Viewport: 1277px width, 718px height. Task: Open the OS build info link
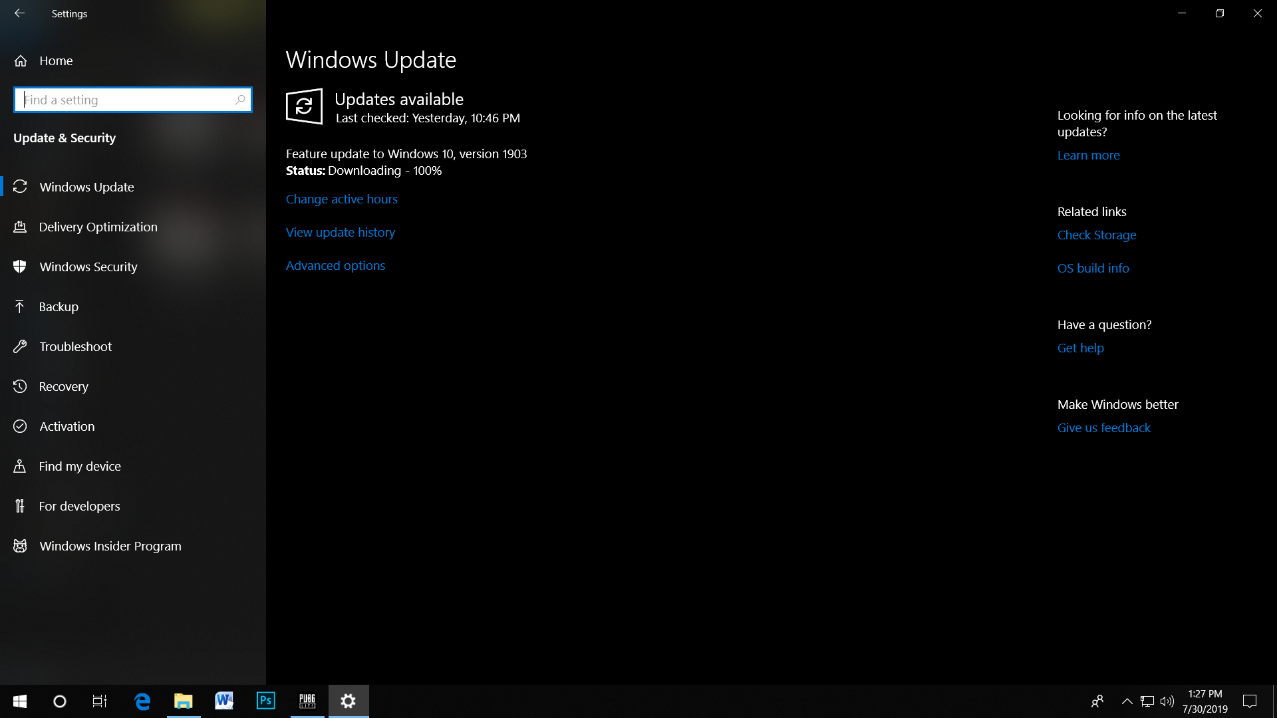coord(1093,268)
